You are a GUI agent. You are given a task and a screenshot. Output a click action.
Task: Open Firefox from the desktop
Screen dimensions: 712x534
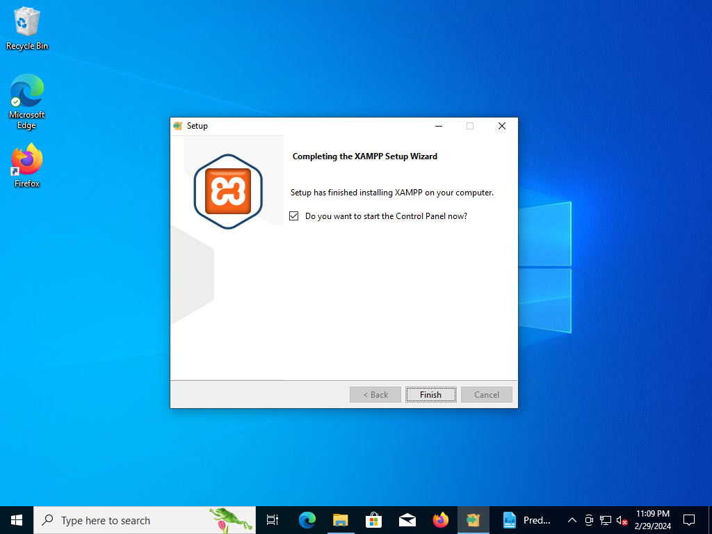pyautogui.click(x=26, y=160)
